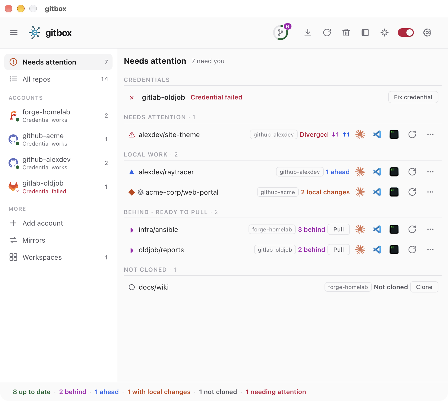Open more options for alexdev/raytracer
The height and width of the screenshot is (401, 448).
(x=430, y=172)
